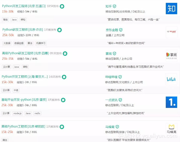
Task: Click salary 15k-25k of 马蜂窝 job
Action: (x=7, y=132)
